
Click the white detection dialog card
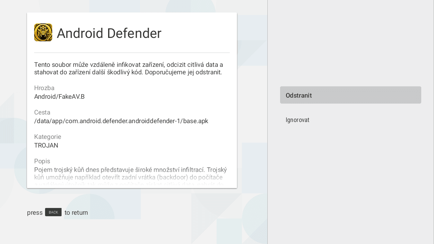point(132,99)
